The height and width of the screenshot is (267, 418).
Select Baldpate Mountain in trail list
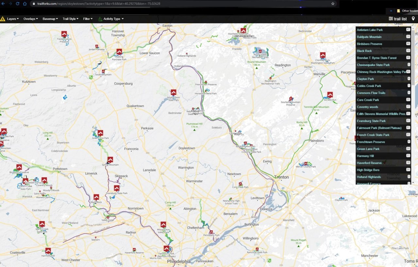coord(383,37)
